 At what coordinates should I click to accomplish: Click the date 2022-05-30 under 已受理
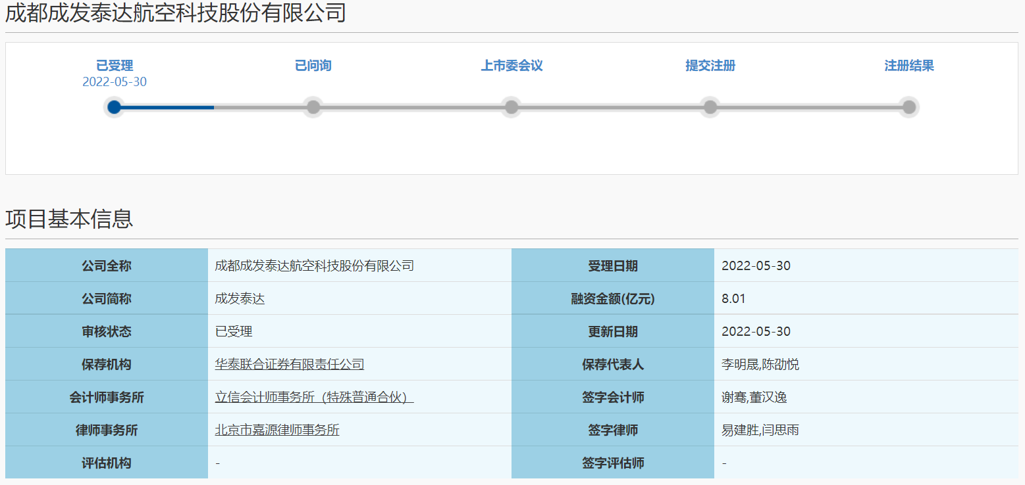click(x=115, y=82)
